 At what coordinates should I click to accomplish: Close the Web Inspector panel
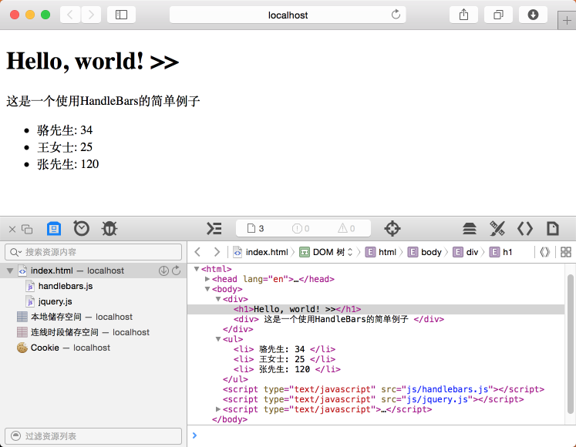[12, 229]
